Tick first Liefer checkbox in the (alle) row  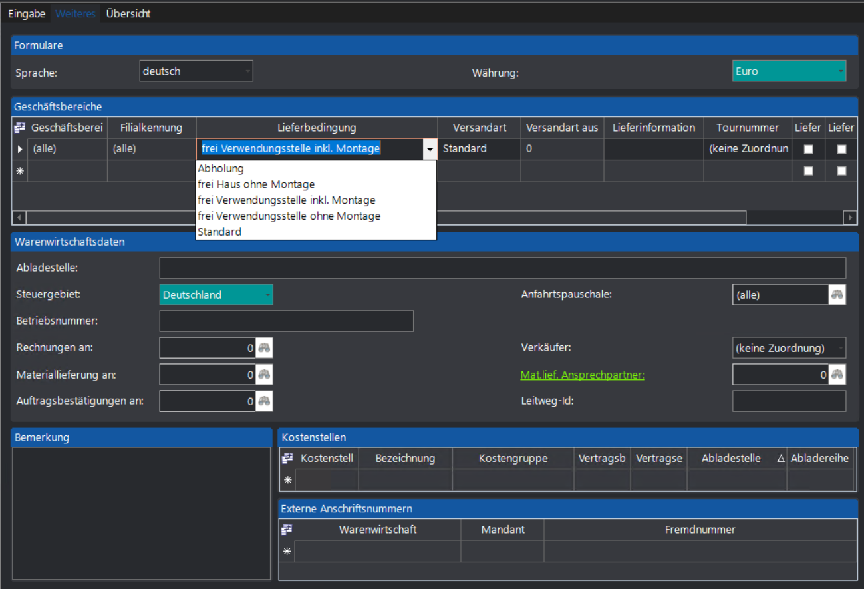pyautogui.click(x=809, y=150)
